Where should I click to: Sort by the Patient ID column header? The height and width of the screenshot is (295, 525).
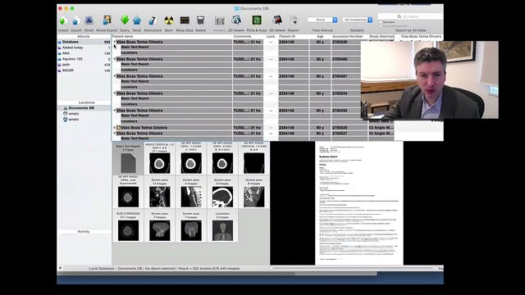click(287, 36)
